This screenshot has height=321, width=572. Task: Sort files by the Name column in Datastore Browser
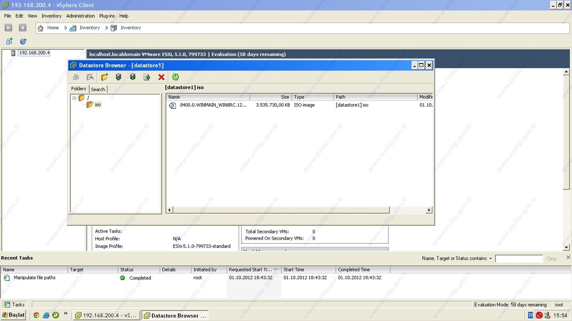pyautogui.click(x=208, y=97)
